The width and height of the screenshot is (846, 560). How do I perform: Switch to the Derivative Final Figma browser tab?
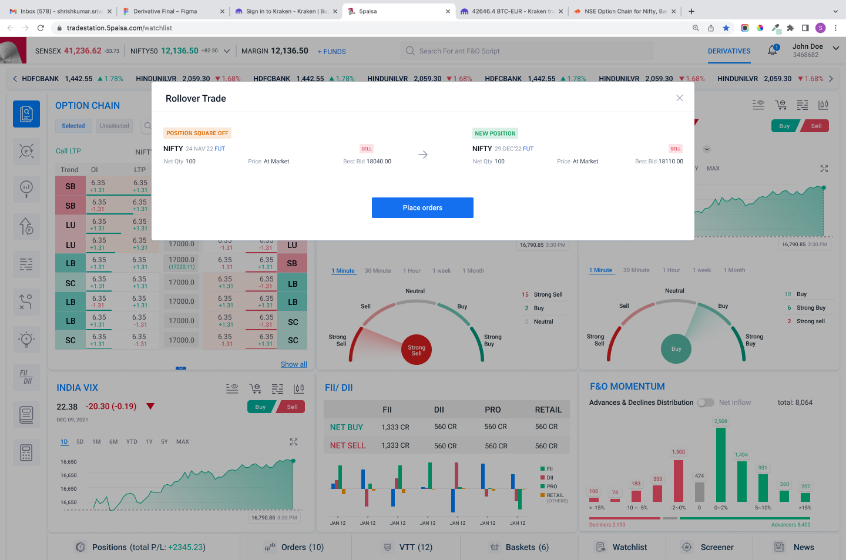[173, 11]
